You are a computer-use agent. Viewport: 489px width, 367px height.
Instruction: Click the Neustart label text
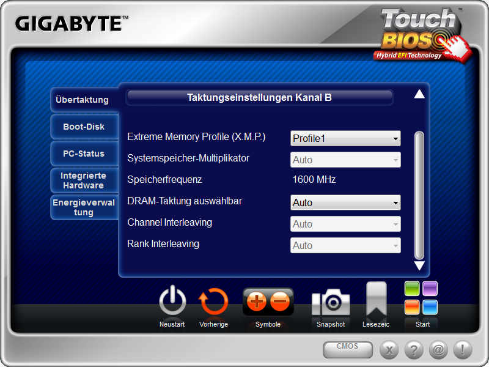pyautogui.click(x=172, y=324)
